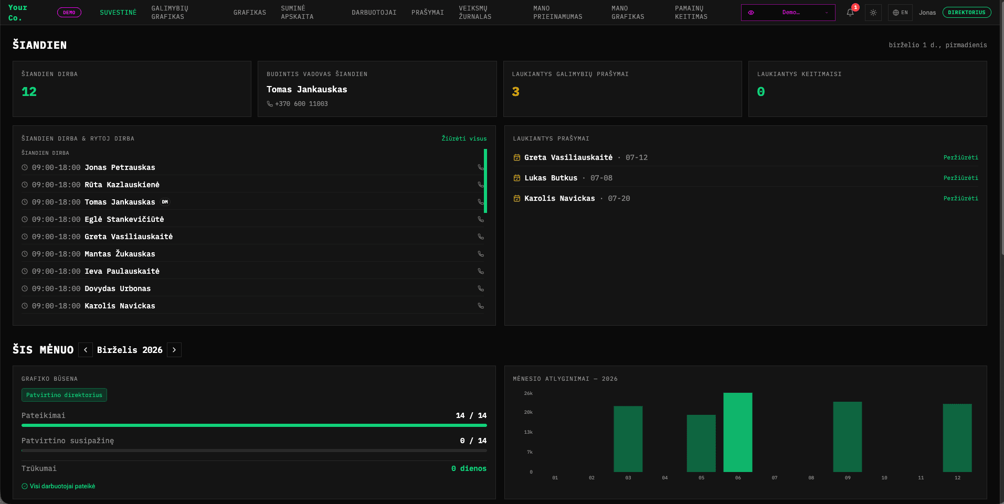Click the month 09 salary bar
Viewport: 1004px width, 504px height.
tap(848, 437)
